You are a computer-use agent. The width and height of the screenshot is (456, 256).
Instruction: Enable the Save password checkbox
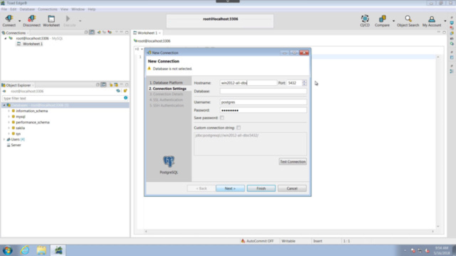tap(222, 118)
